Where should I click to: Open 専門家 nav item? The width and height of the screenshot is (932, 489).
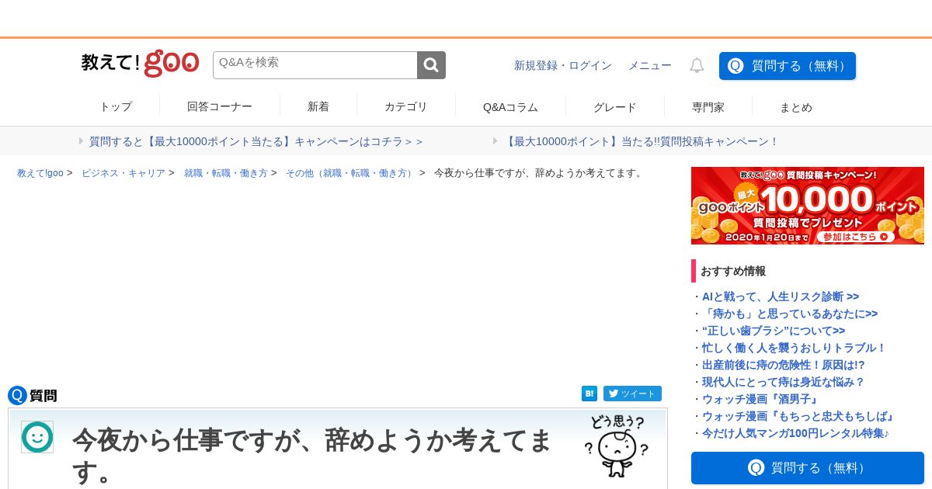(708, 107)
